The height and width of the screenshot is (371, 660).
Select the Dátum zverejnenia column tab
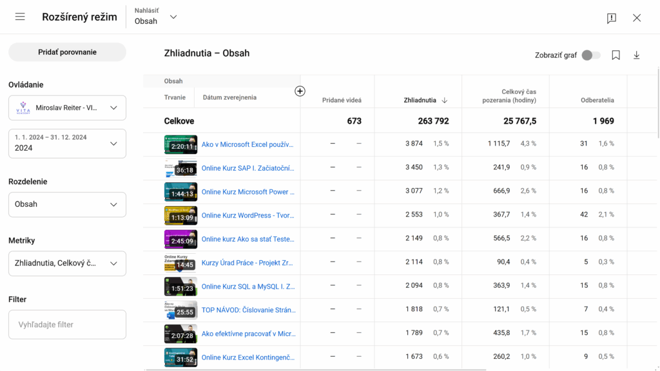[x=229, y=97]
